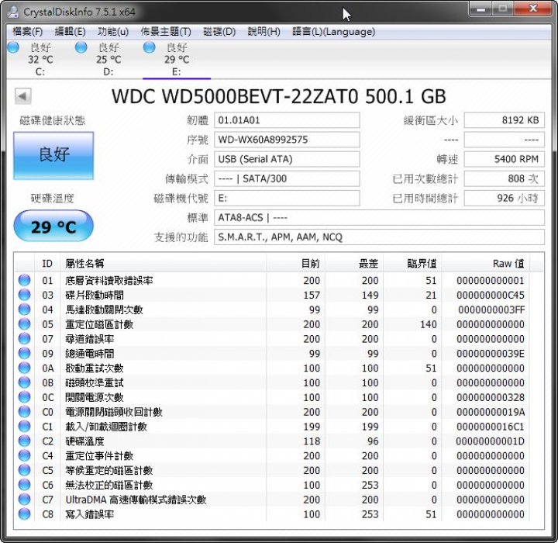
Task: Click the firmware field 01.01A01
Action: (287, 120)
